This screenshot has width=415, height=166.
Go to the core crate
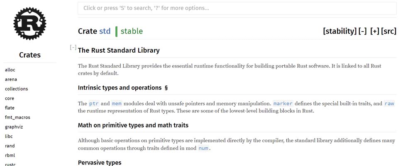click(x=10, y=98)
